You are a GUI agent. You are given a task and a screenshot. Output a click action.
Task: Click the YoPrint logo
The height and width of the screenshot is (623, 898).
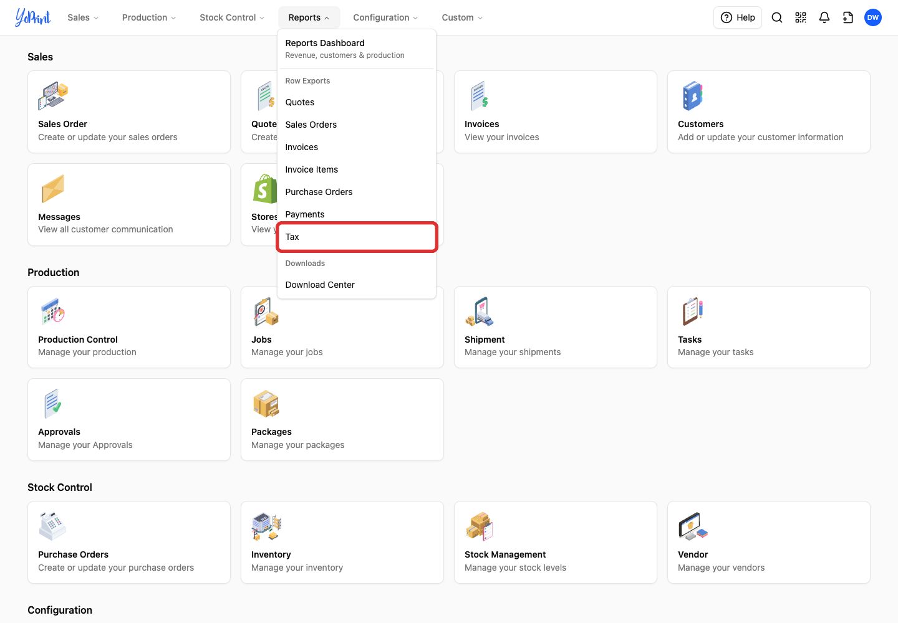pos(33,17)
